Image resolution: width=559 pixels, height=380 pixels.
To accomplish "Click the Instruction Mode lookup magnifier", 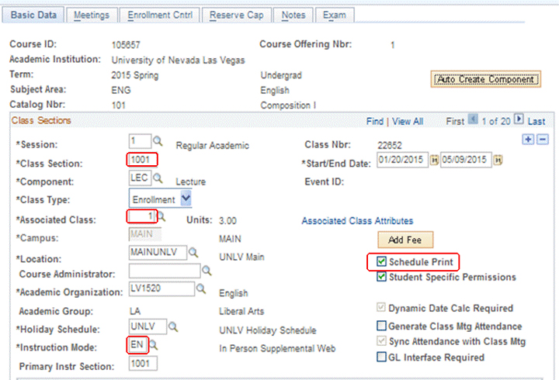I will pos(154,343).
